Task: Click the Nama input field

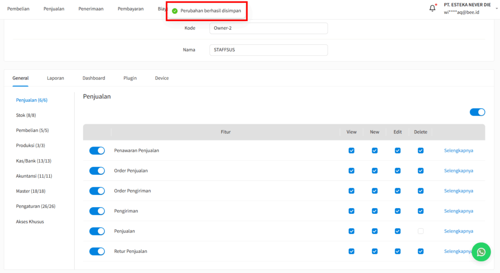Action: tap(268, 50)
